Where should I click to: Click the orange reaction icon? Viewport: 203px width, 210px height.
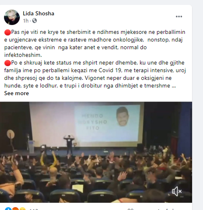[x=16, y=209]
